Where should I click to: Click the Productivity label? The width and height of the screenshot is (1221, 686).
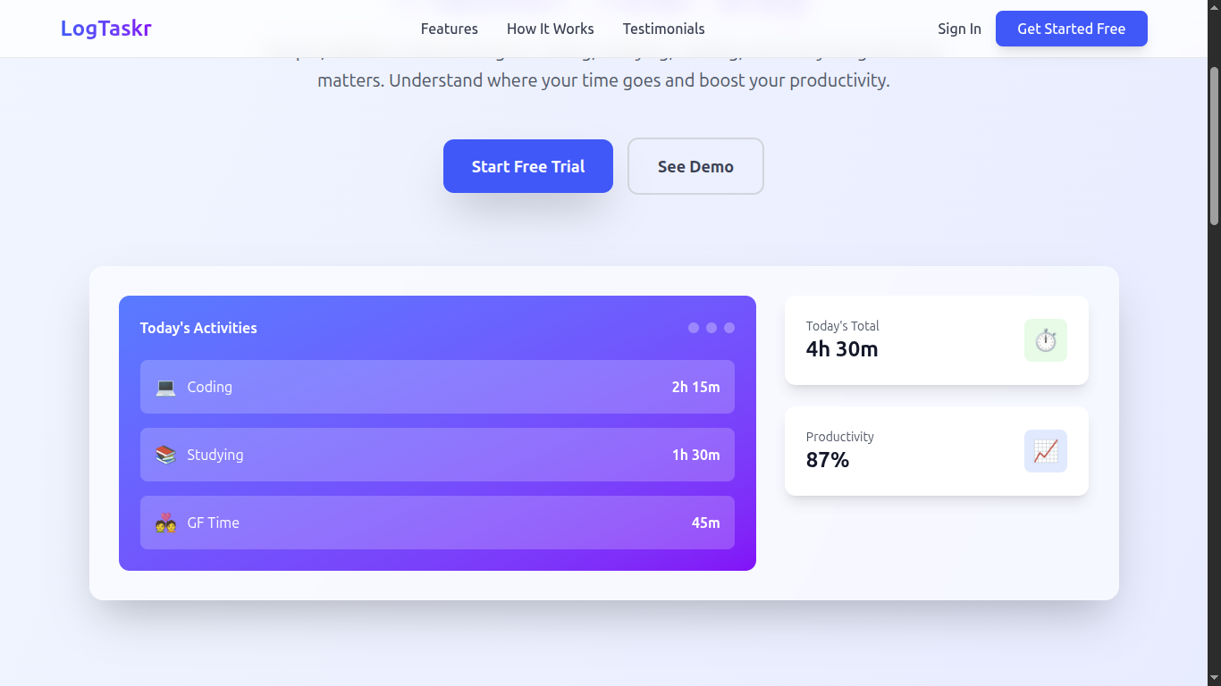(x=840, y=437)
